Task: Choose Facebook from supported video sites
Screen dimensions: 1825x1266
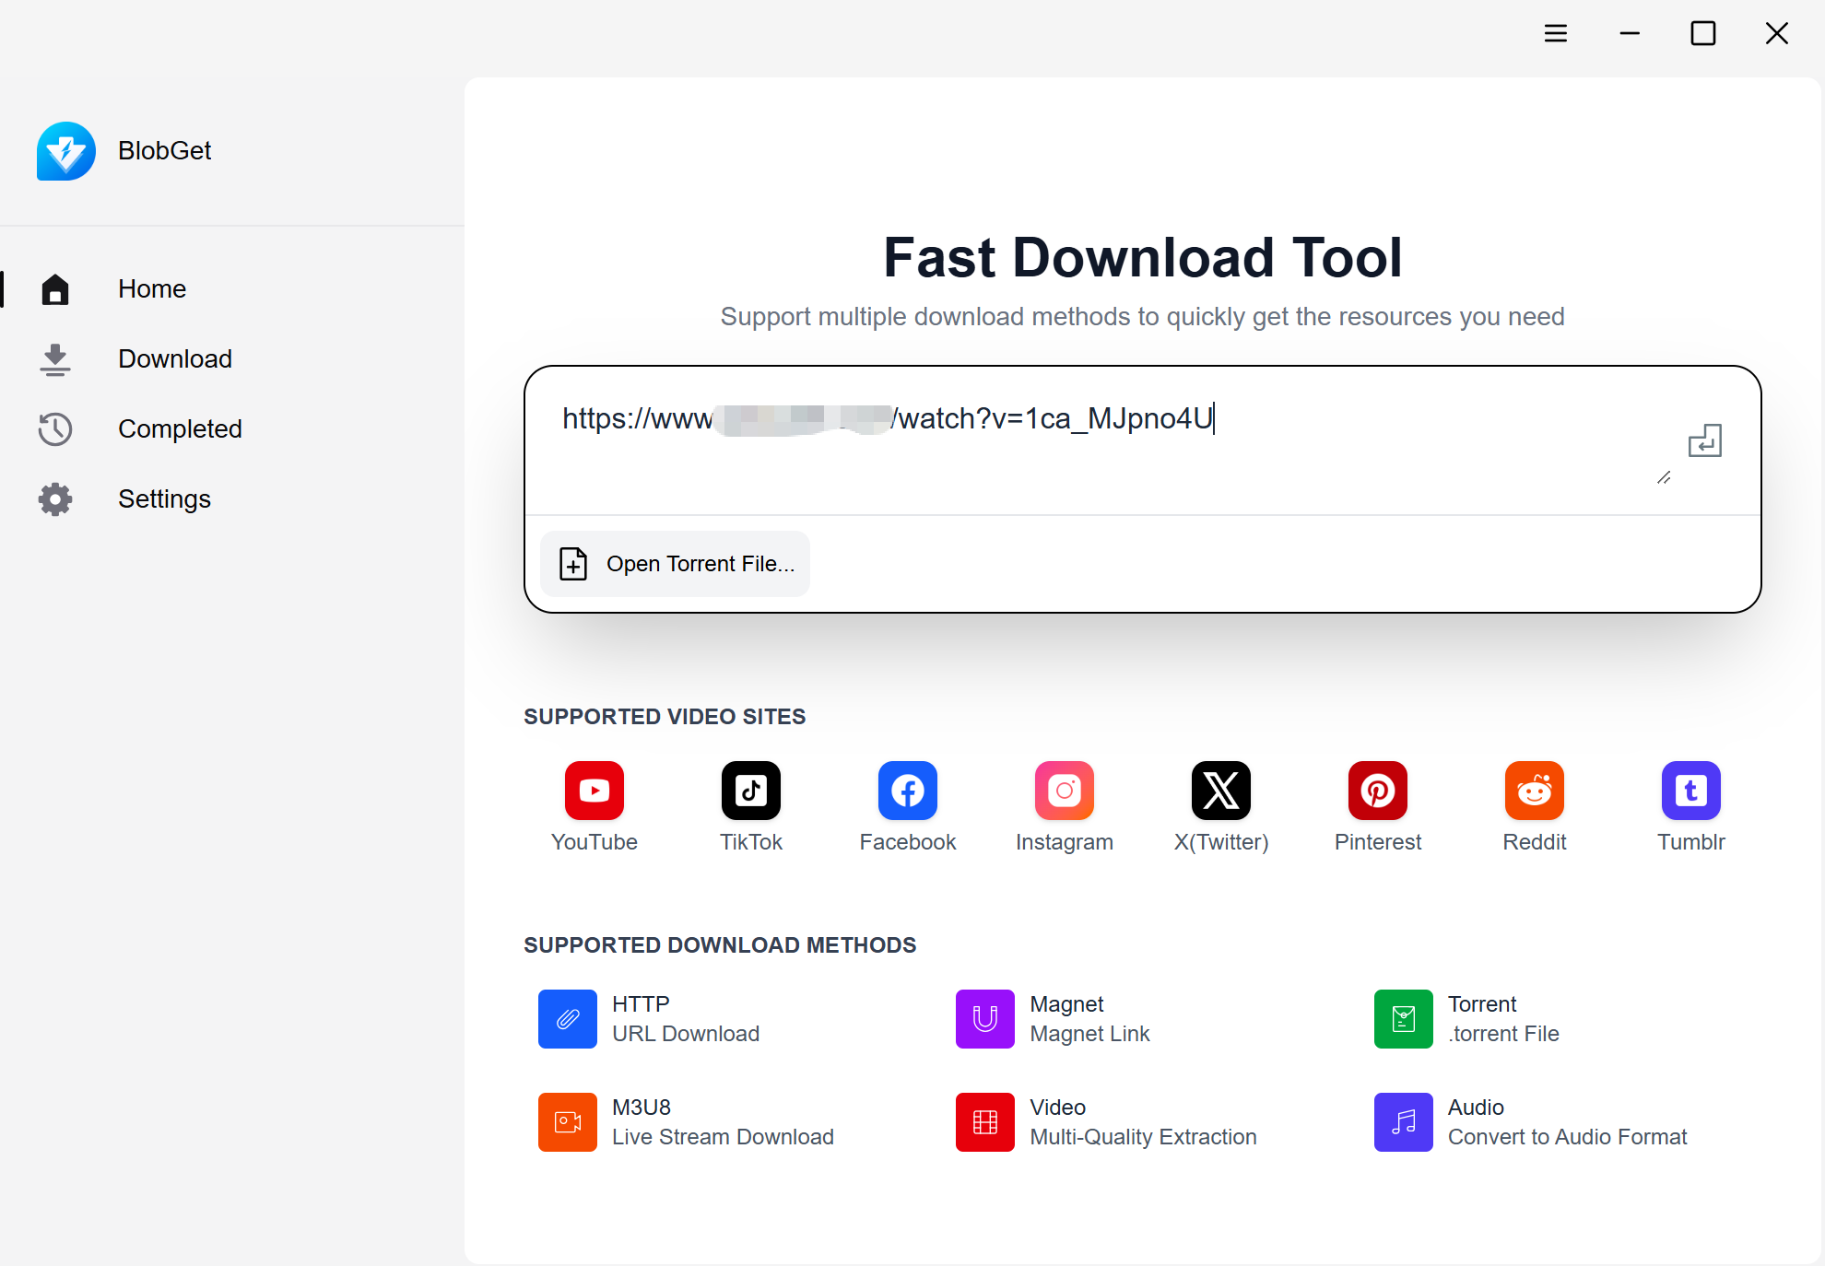Action: 907,791
